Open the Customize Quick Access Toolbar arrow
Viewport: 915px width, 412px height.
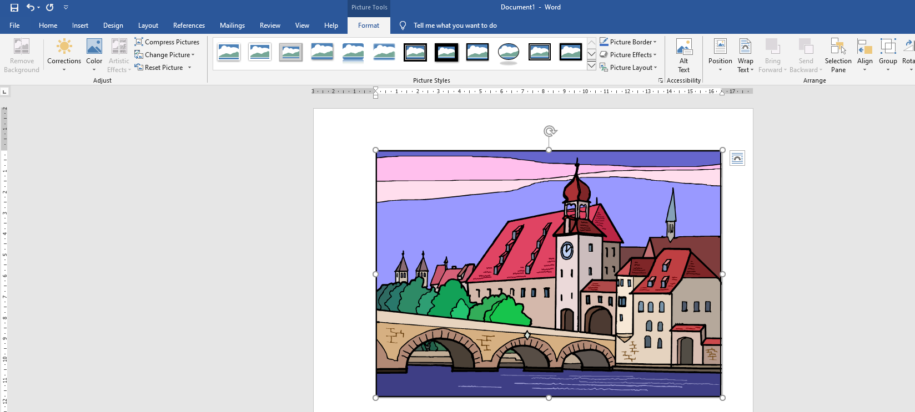click(66, 7)
